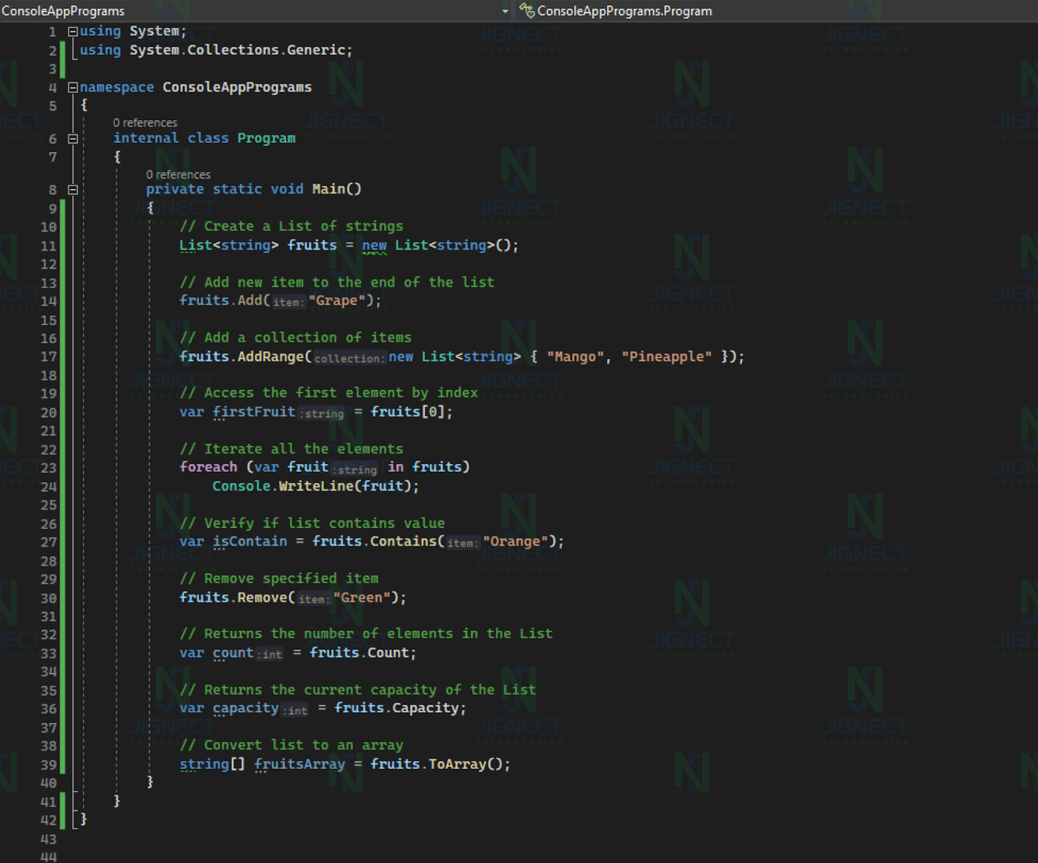Click the "// Convert list to an array" comment

click(x=291, y=745)
